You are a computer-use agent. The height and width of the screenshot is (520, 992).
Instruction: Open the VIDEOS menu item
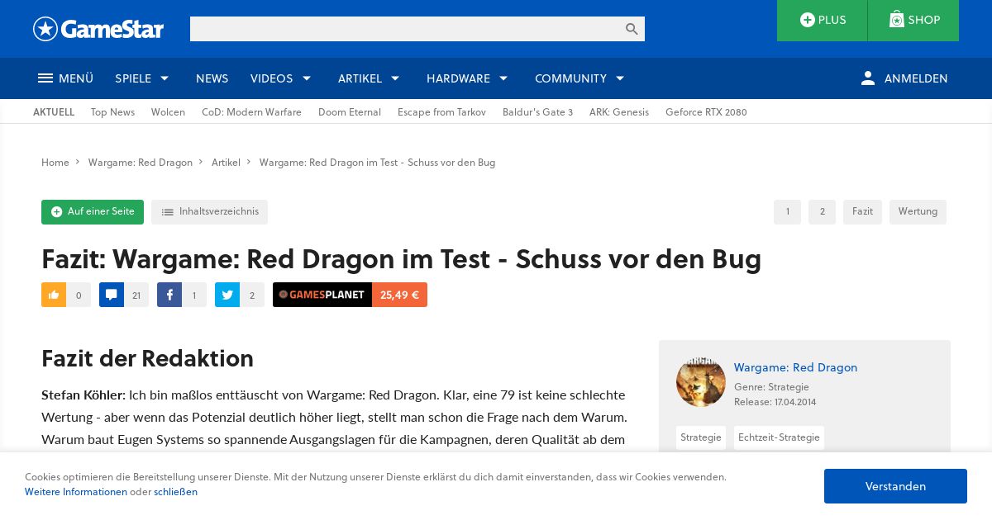pos(271,78)
